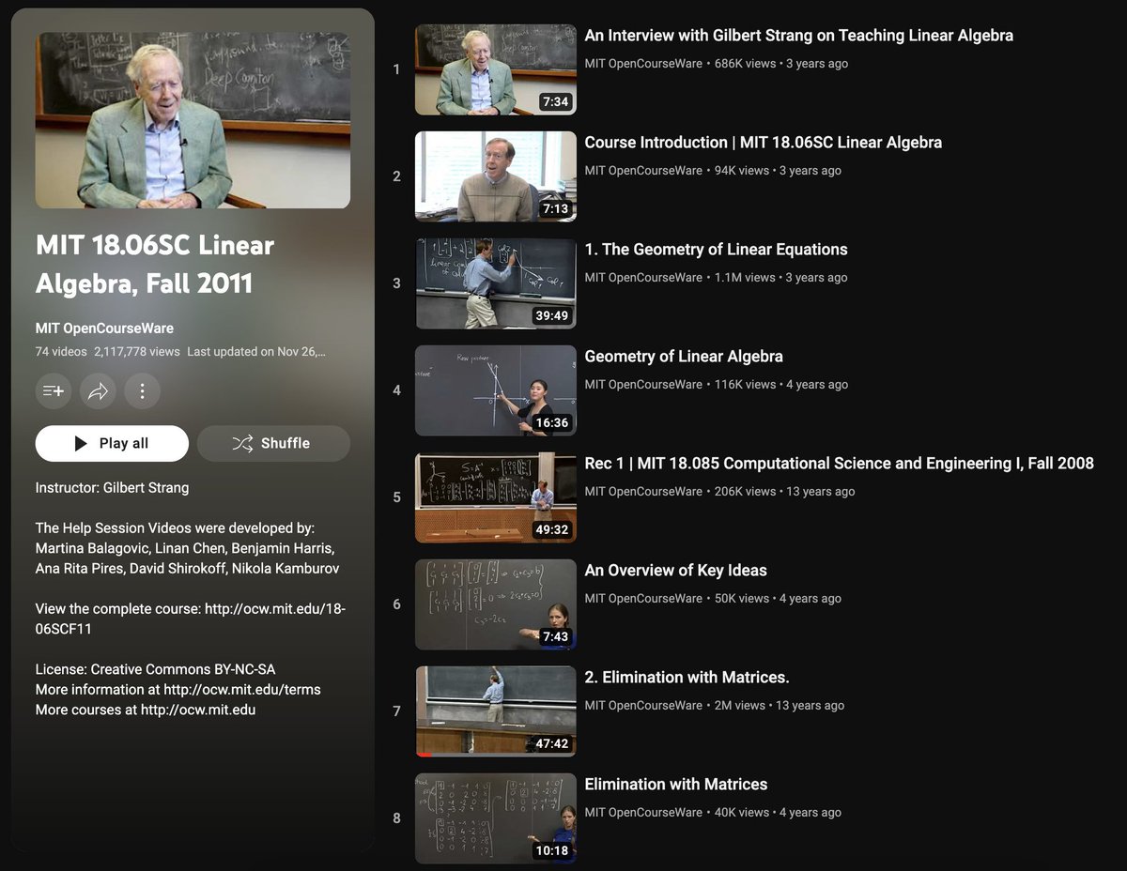Open the 10:18 video thumbnail

point(496,818)
